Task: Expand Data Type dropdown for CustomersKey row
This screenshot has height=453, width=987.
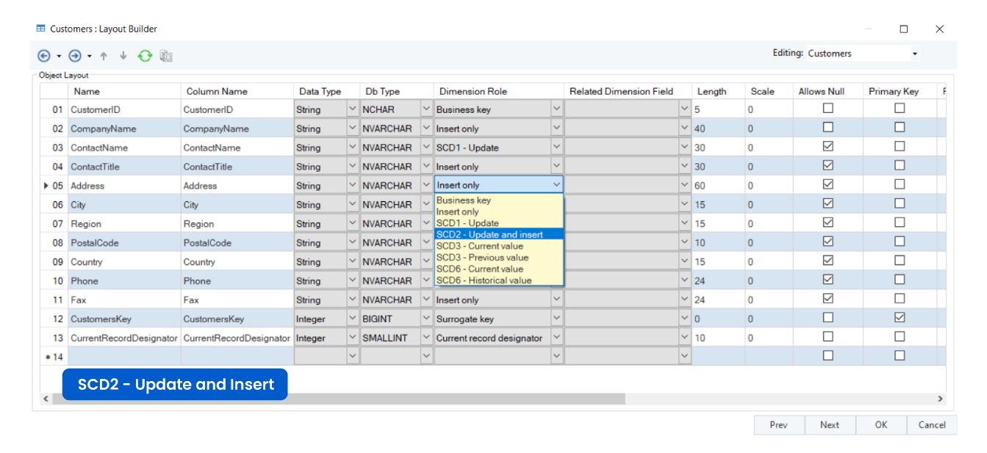Action: (x=352, y=319)
